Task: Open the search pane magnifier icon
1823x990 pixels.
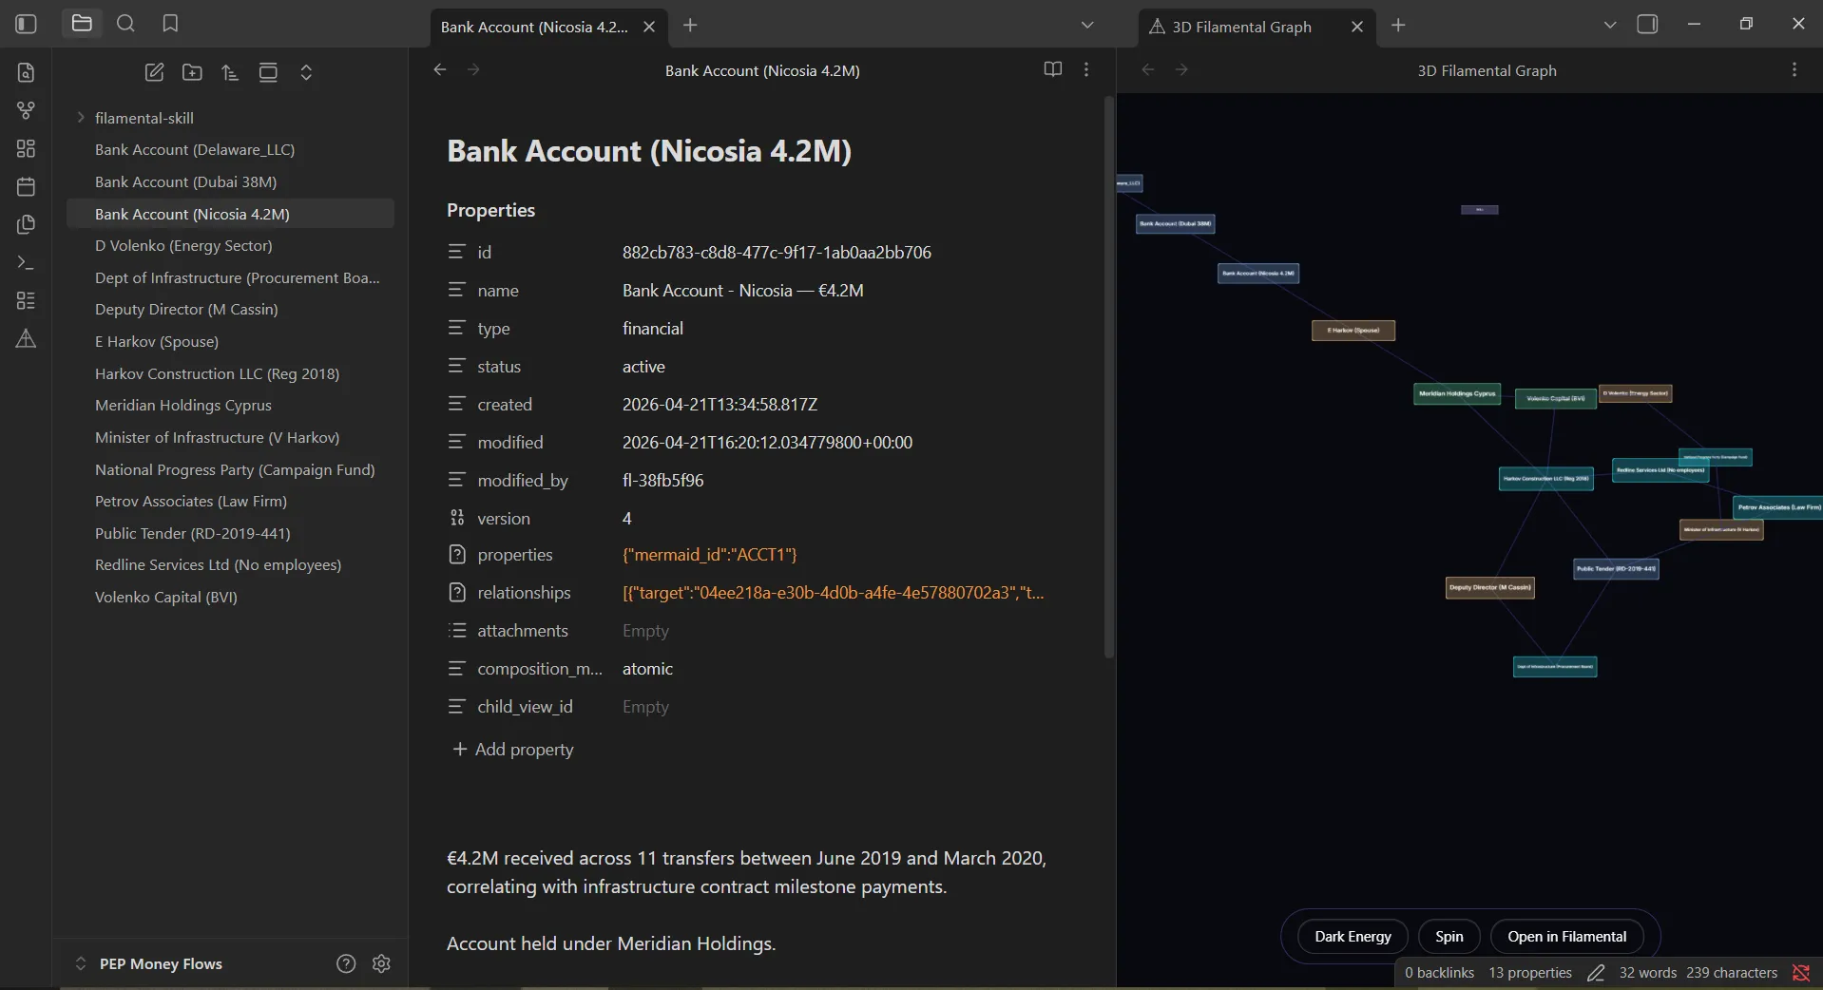Action: point(125,24)
